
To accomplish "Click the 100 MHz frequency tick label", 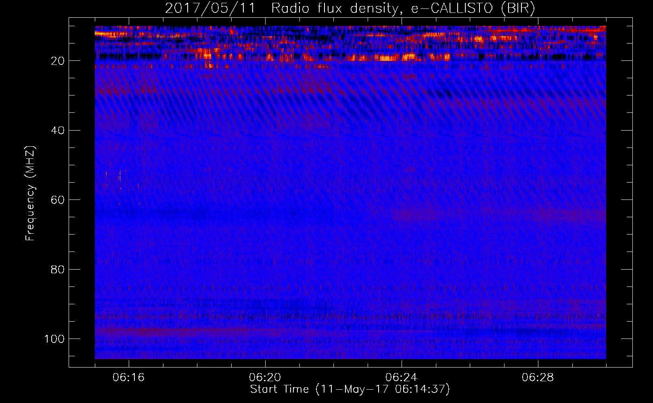I will tap(54, 339).
